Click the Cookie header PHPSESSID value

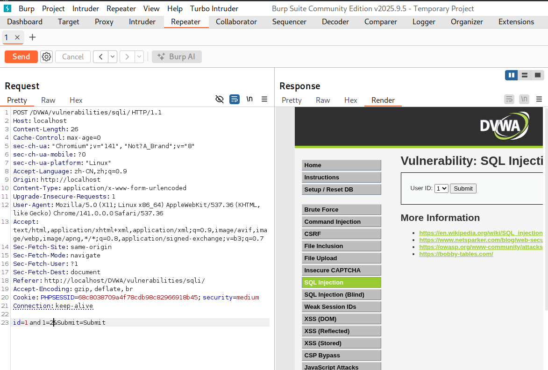click(138, 297)
